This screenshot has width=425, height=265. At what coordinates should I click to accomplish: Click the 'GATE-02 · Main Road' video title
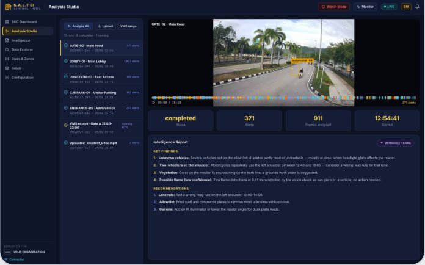pyautogui.click(x=168, y=24)
